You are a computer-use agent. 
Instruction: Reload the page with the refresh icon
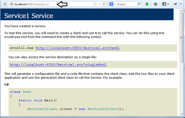pos(104,4)
